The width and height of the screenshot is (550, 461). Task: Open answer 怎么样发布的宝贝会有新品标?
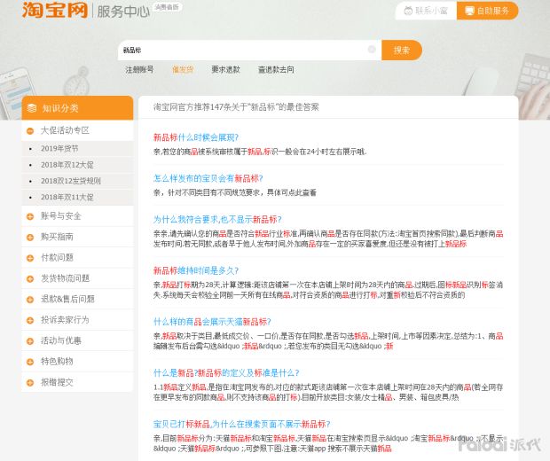click(208, 178)
